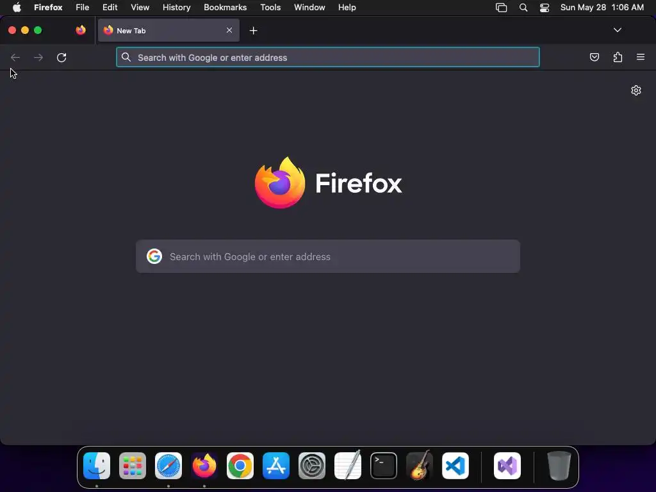Image resolution: width=656 pixels, height=492 pixels.
Task: Open System Preferences from the Dock
Action: tap(312, 466)
